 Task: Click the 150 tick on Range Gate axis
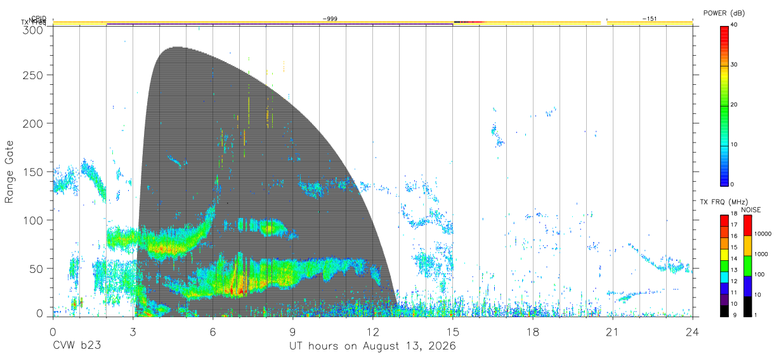[x=32, y=172]
